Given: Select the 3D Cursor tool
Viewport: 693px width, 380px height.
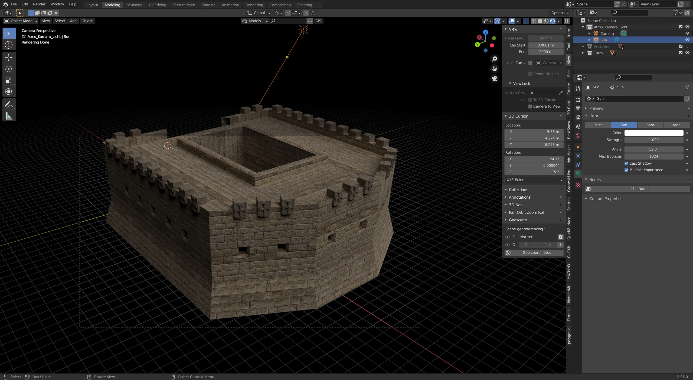Looking at the screenshot, I should point(9,45).
